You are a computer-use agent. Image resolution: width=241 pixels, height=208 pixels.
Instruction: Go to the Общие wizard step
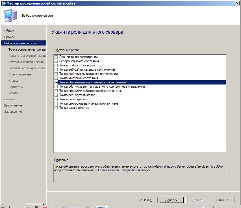point(9,31)
